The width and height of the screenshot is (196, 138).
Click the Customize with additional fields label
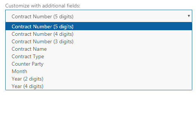43,6
